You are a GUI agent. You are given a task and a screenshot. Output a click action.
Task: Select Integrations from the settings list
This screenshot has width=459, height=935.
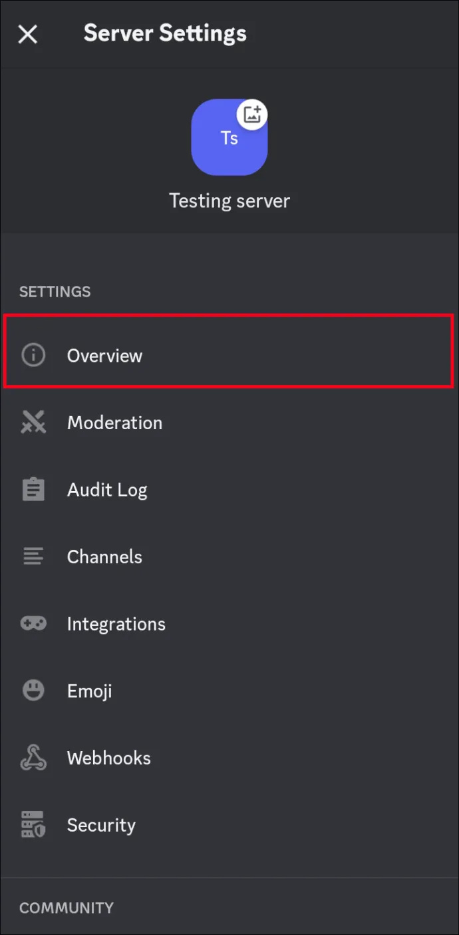click(230, 624)
